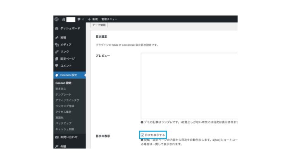The image size is (291, 164).
Task: Open the comments bubble icon in admin bar
Action: pyautogui.click(x=79, y=19)
